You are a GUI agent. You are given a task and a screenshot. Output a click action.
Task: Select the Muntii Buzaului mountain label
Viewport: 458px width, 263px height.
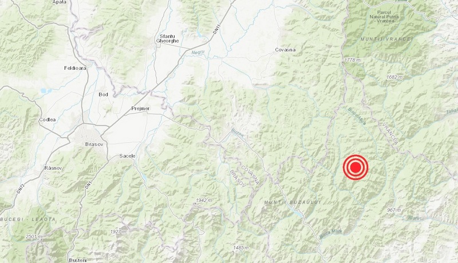[x=293, y=202]
